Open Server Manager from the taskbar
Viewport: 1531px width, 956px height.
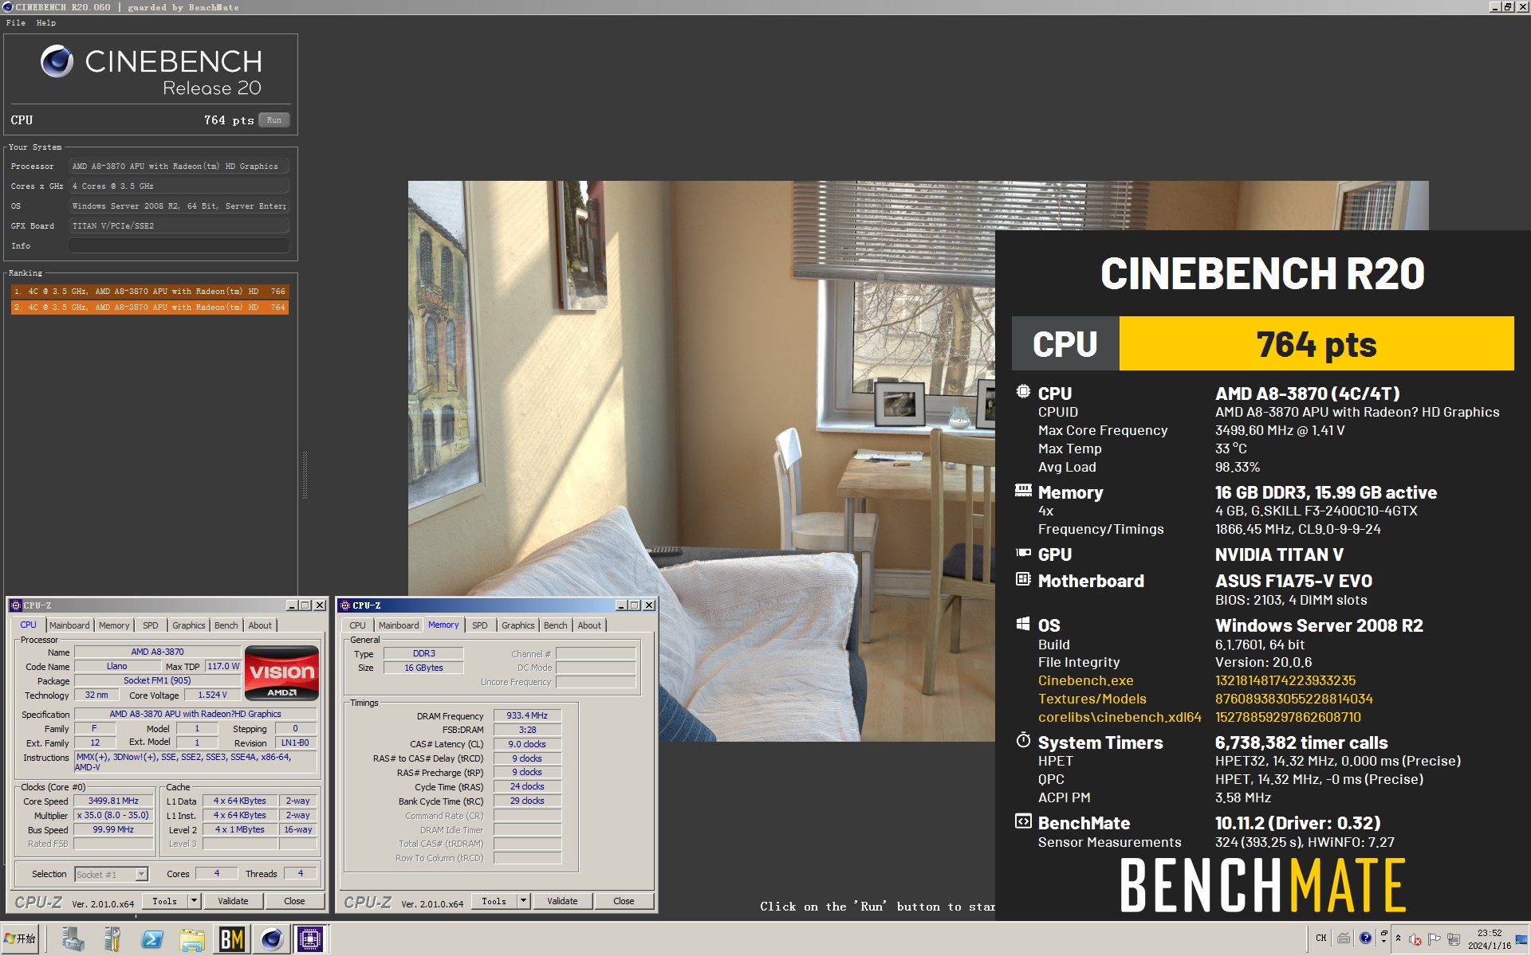(73, 939)
